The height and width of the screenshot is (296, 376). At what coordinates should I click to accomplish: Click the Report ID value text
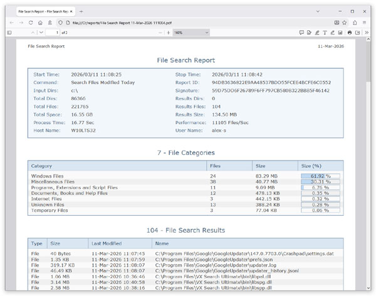tap(271, 83)
